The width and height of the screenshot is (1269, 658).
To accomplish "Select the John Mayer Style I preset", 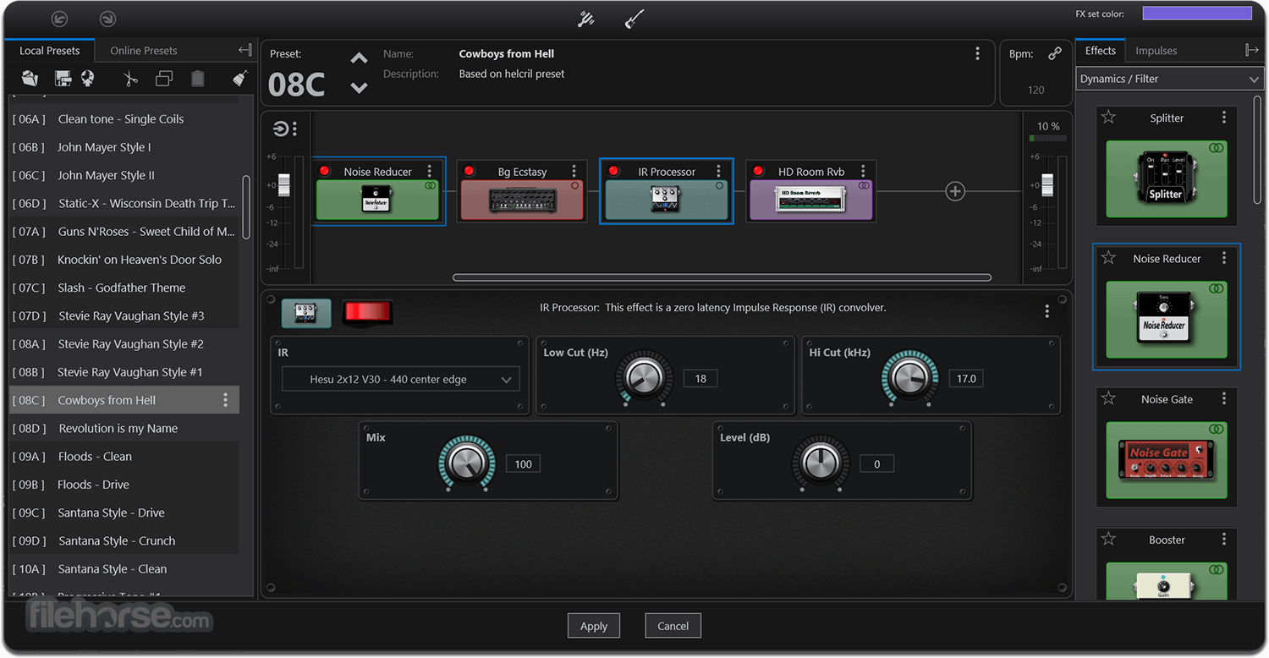I will (124, 147).
